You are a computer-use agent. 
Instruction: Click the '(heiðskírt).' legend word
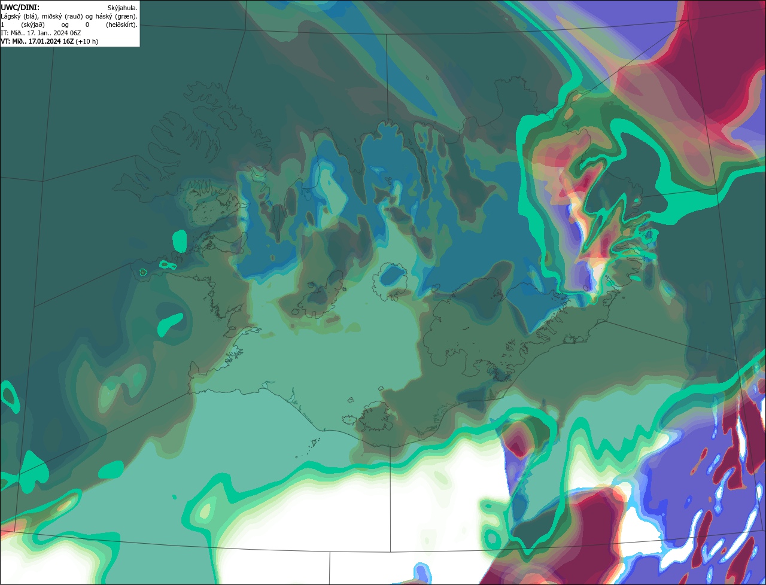tap(121, 25)
